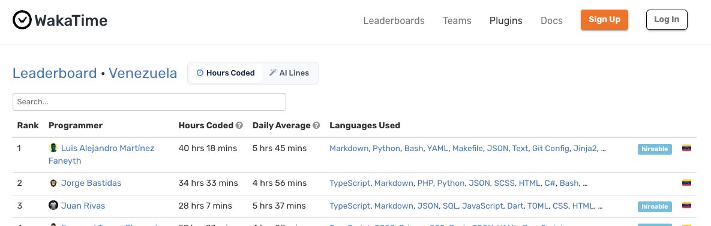Switch to the AI Lines tab
The height and width of the screenshot is (226, 711).
(x=289, y=73)
